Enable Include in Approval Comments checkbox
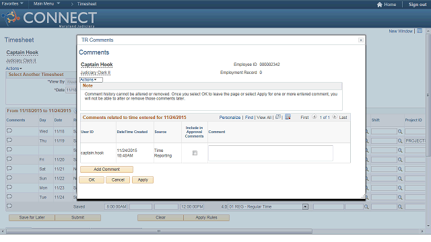 coord(195,153)
